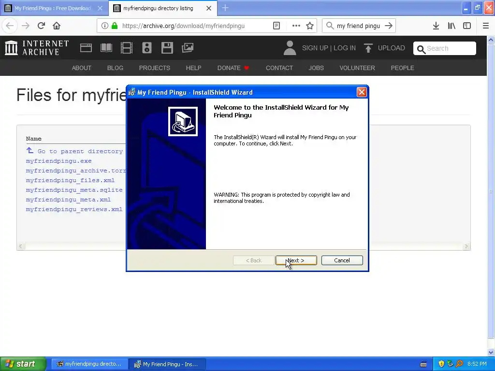Click page scrollbar down arrow
This screenshot has width=495, height=371.
click(x=491, y=352)
